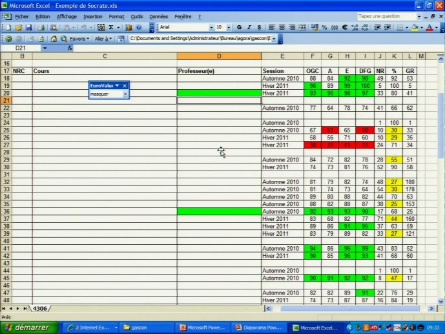Select the 4306 sheet tab
Screen dimensions: 445x334
pyautogui.click(x=39, y=308)
